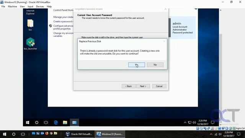Open the ksc folder on guest desktop
245x138 pixels.
point(30,25)
